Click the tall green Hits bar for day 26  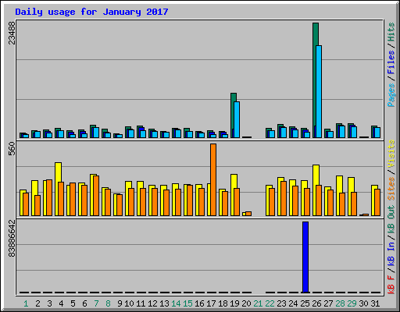pyautogui.click(x=316, y=80)
